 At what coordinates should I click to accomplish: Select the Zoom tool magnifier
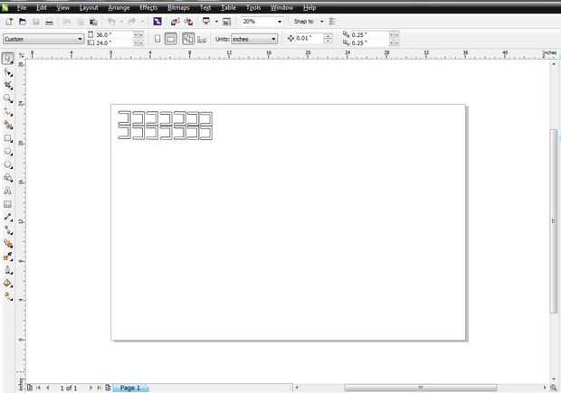(x=8, y=98)
